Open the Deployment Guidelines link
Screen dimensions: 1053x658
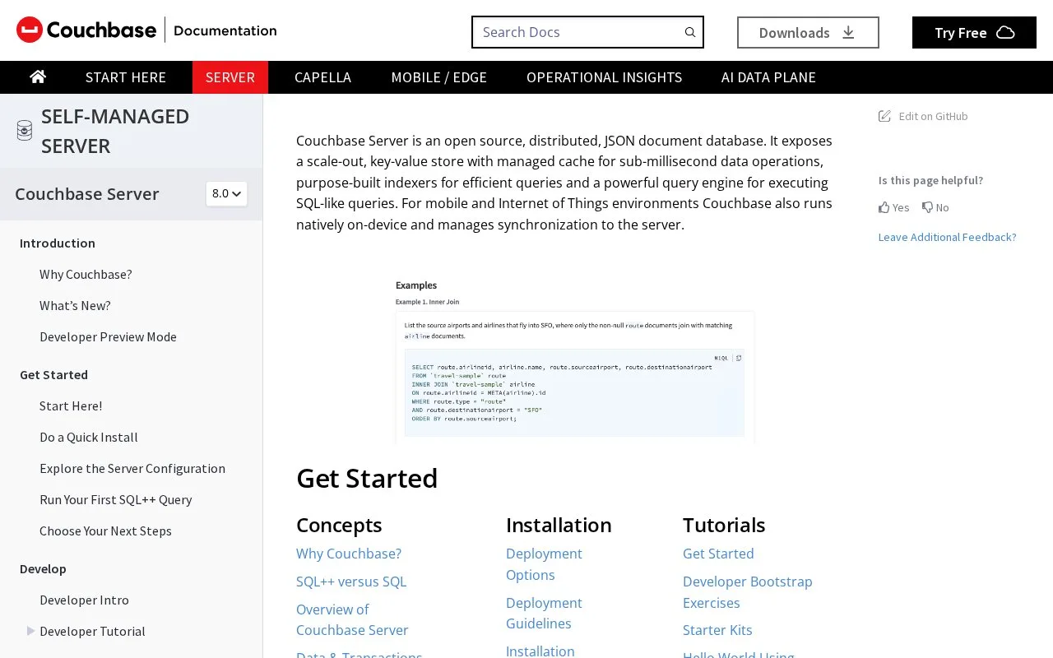tap(544, 613)
